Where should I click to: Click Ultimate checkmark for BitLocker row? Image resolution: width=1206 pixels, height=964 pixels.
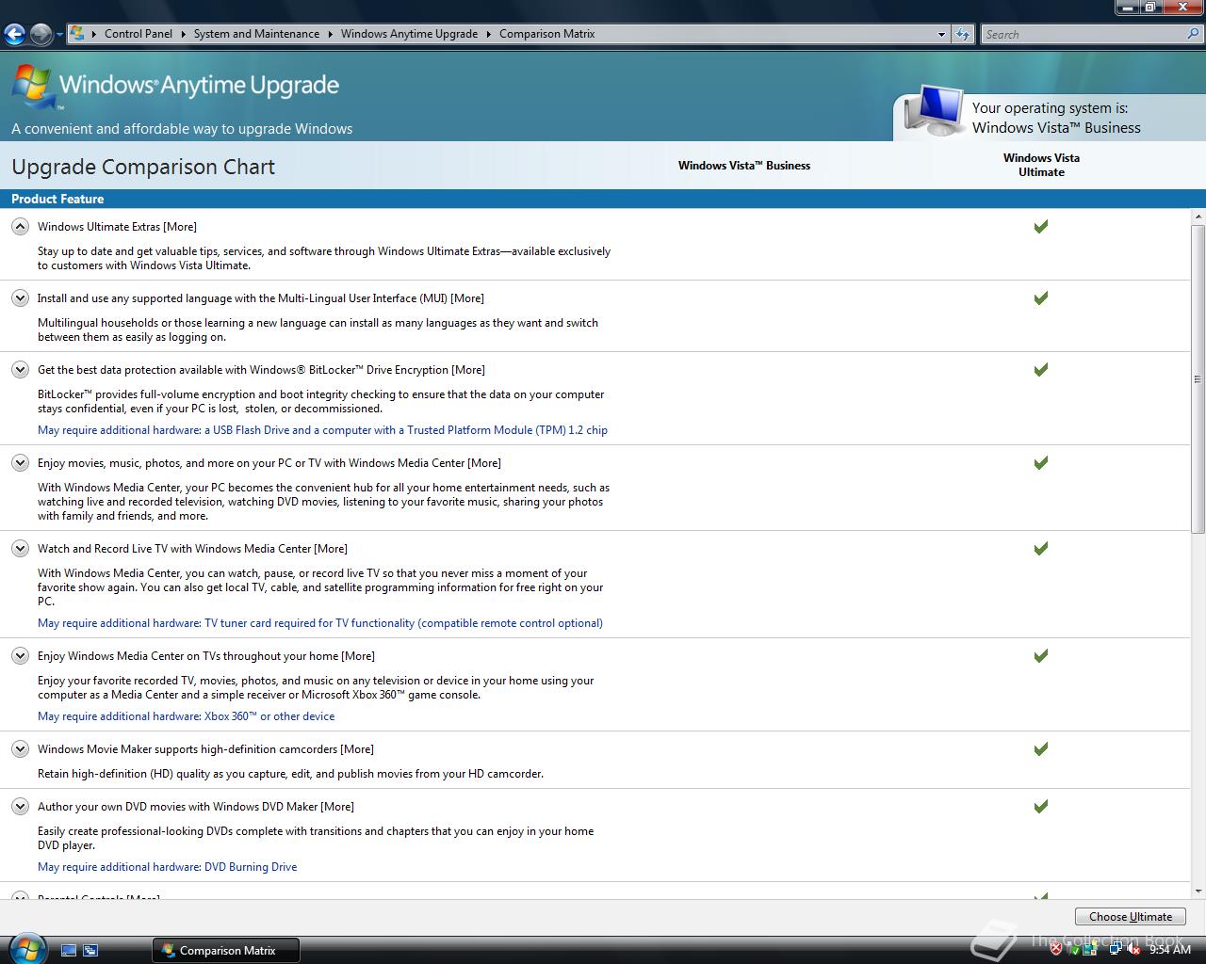[1041, 369]
